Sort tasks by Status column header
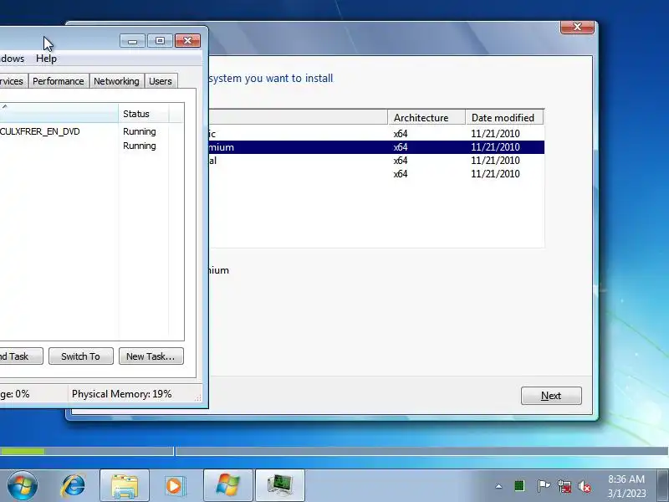This screenshot has width=669, height=502. 143,114
